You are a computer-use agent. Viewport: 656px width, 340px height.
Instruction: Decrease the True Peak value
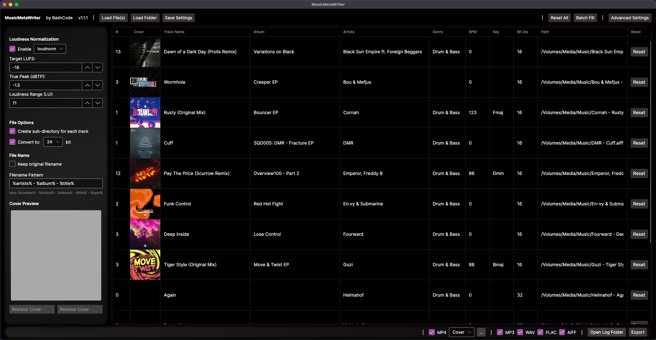point(98,85)
